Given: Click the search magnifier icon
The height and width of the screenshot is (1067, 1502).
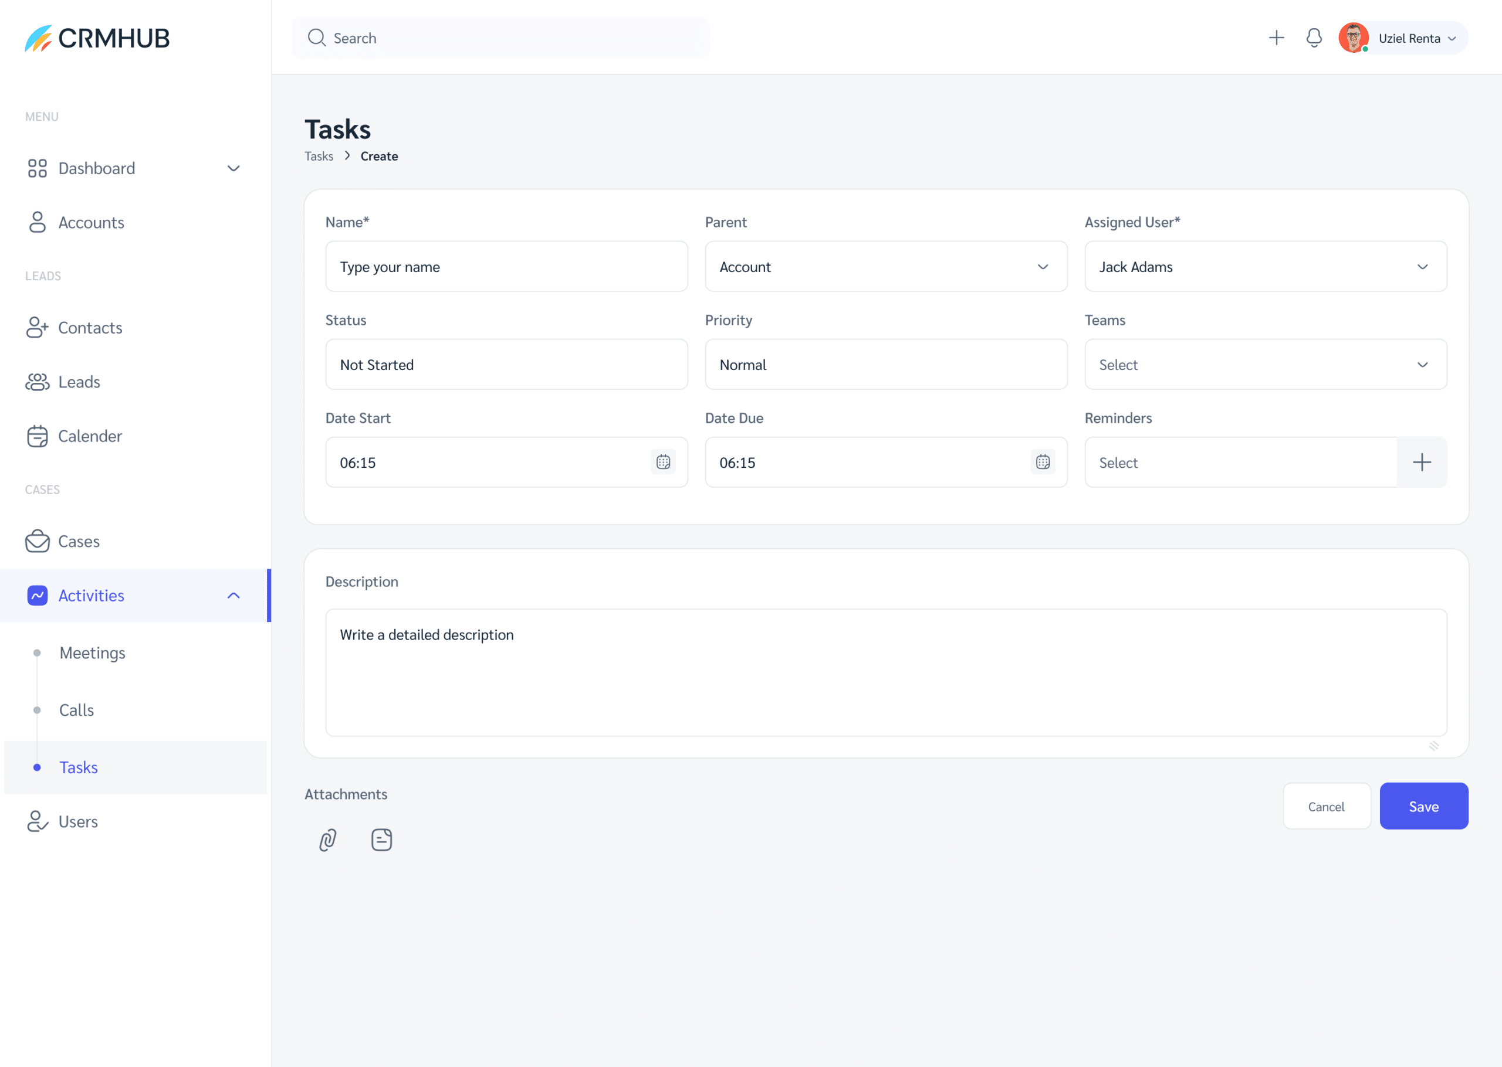Looking at the screenshot, I should [x=317, y=38].
